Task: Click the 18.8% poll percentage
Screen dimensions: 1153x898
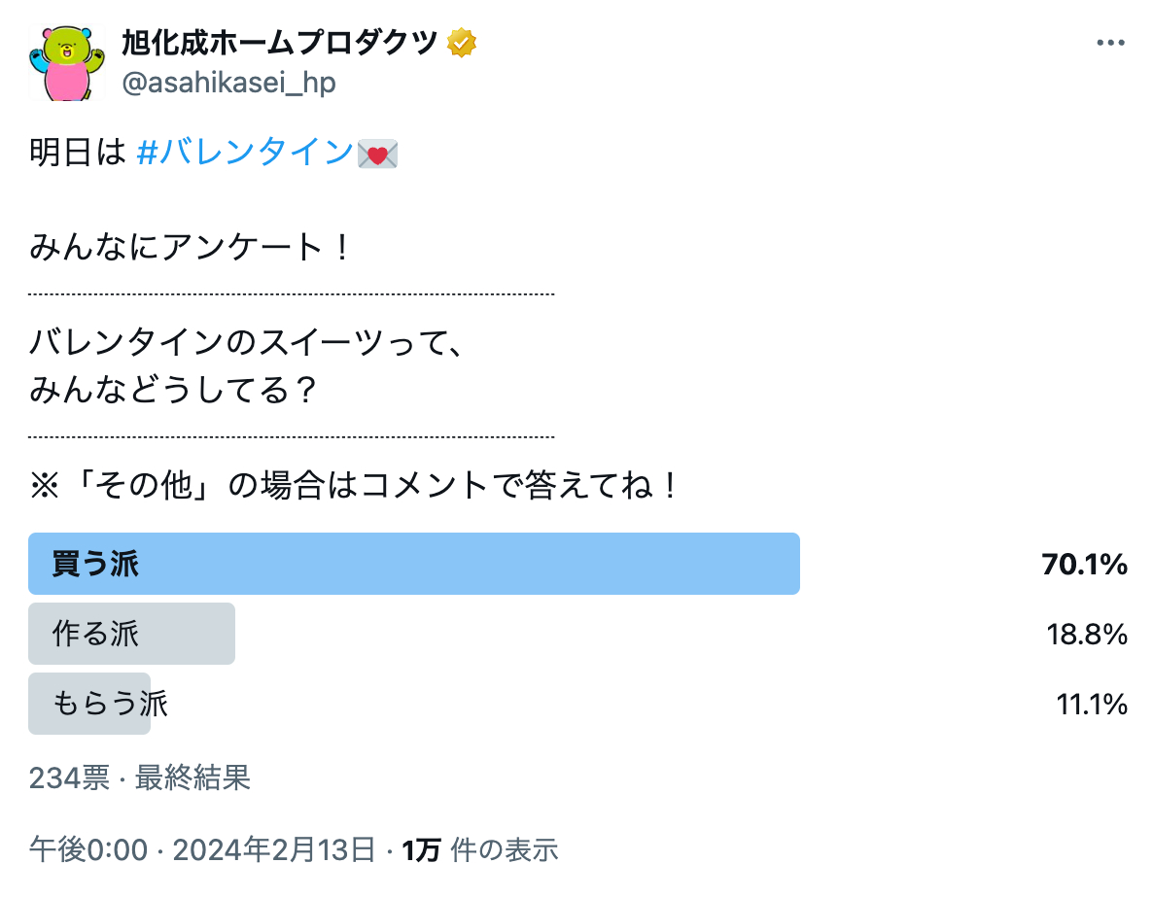Action: 1087,635
